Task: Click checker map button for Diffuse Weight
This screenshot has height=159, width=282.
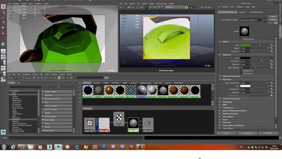Action: 271,48
